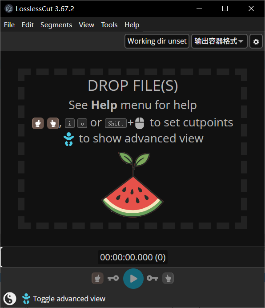Click the set cut start button in bottom controls
265x308 pixels.
(97, 278)
